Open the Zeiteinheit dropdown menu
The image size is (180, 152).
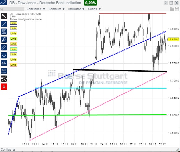[x=36, y=9]
